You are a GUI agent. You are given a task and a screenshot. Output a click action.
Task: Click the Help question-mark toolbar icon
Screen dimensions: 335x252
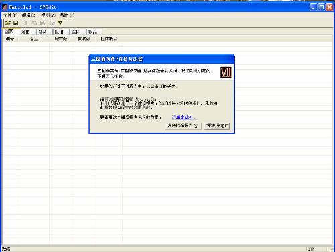click(60, 23)
